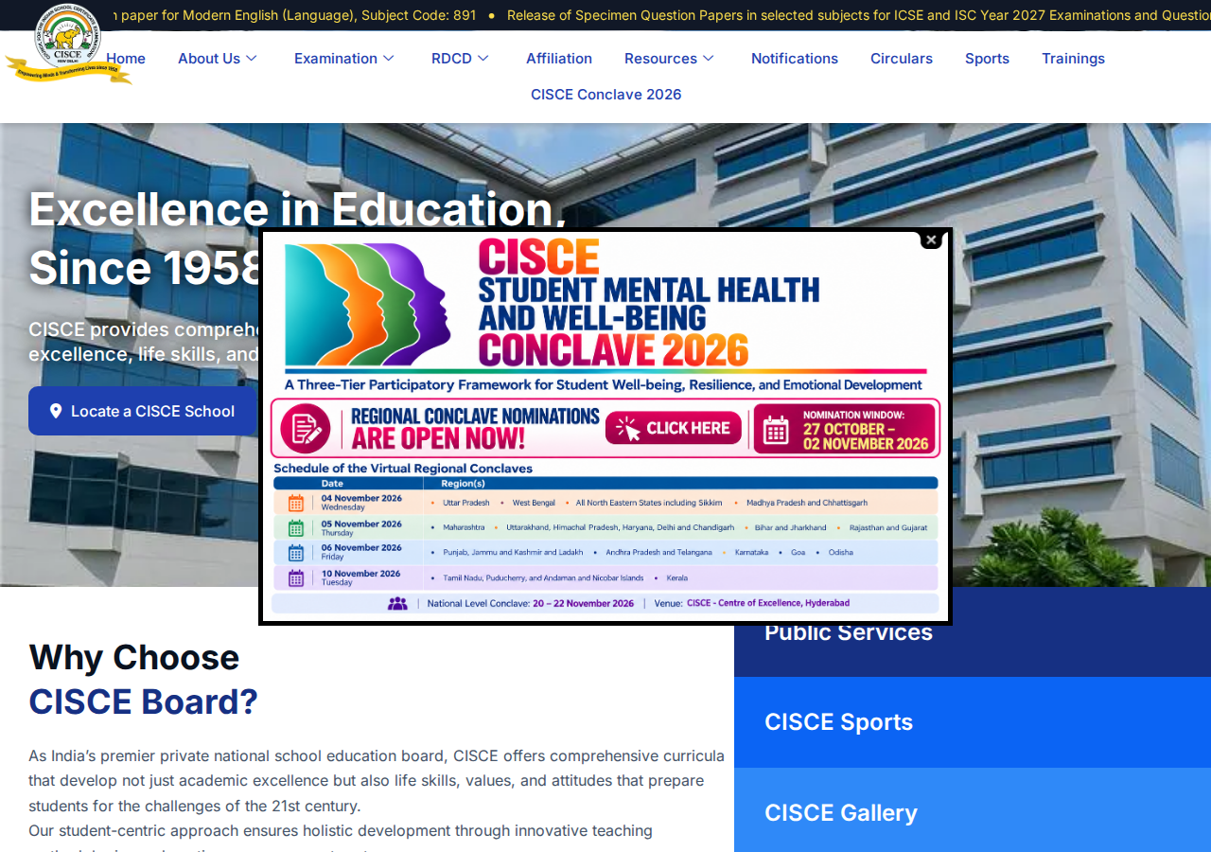The image size is (1211, 852).
Task: Click the ticker item about Specimen Question Papers
Action: coord(859,15)
